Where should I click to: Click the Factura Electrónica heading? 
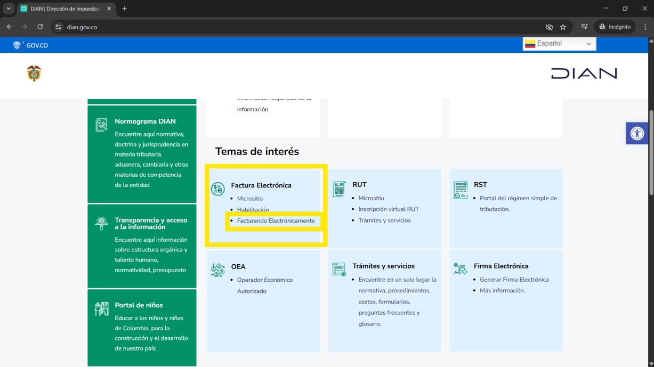tap(261, 185)
